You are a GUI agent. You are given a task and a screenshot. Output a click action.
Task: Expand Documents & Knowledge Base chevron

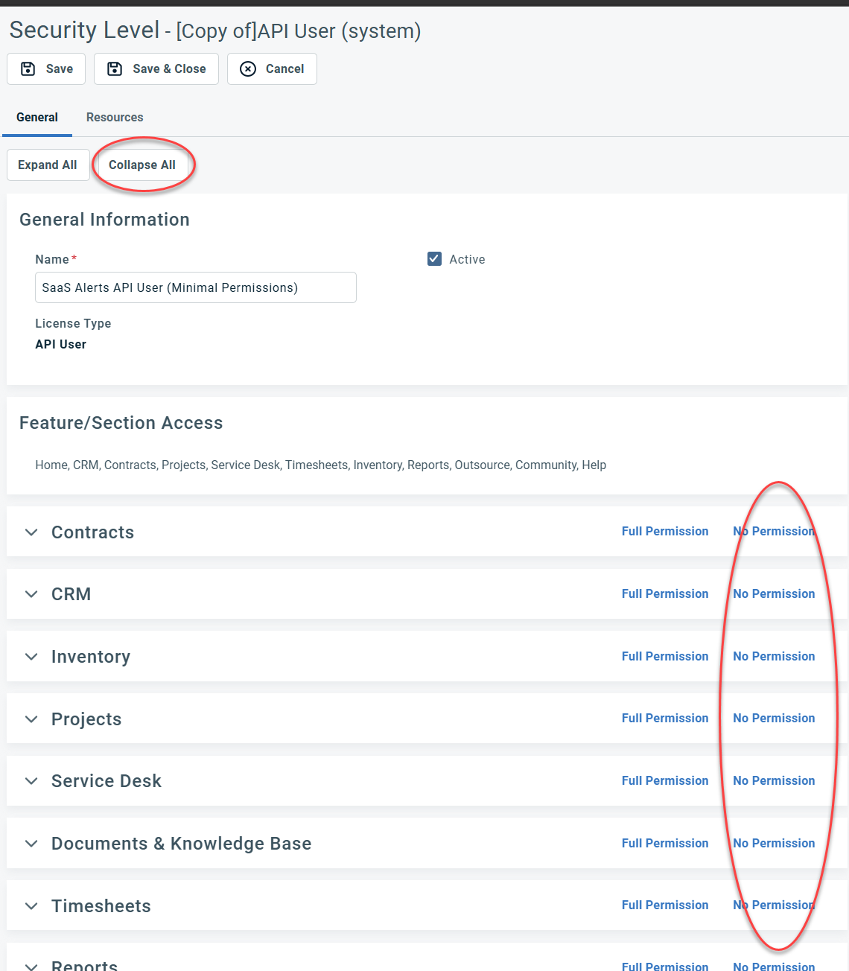[31, 844]
